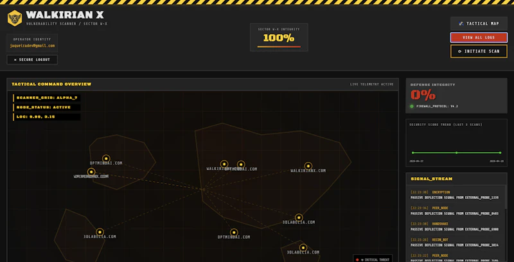Viewport: 514px width, 262px height.
Task: Click the Vulnerability Scanner / Sector W-X subtitle
Action: point(67,24)
